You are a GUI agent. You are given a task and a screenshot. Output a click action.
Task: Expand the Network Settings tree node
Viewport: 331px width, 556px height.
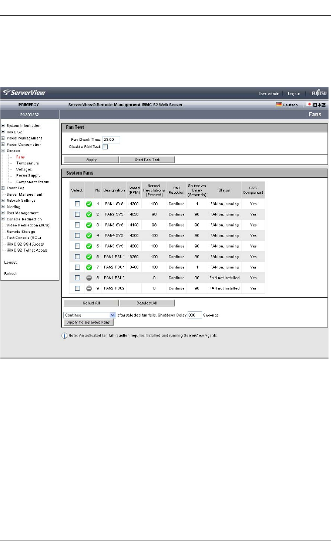tap(3, 200)
